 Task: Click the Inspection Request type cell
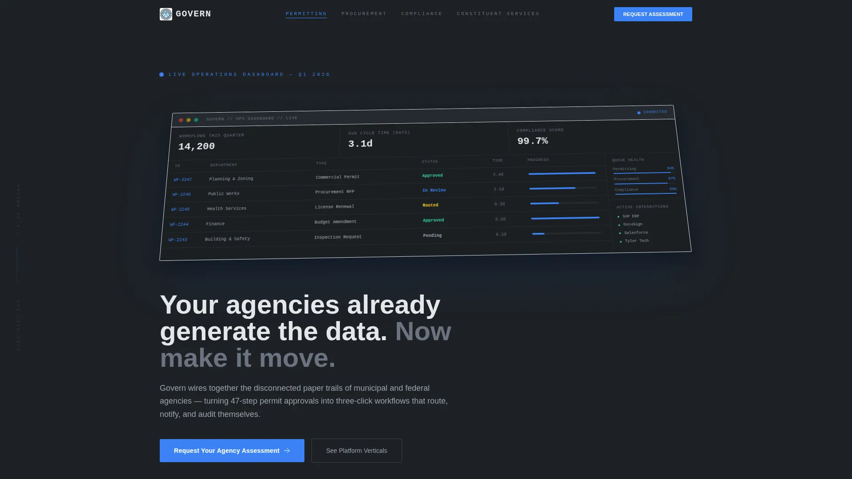(338, 237)
